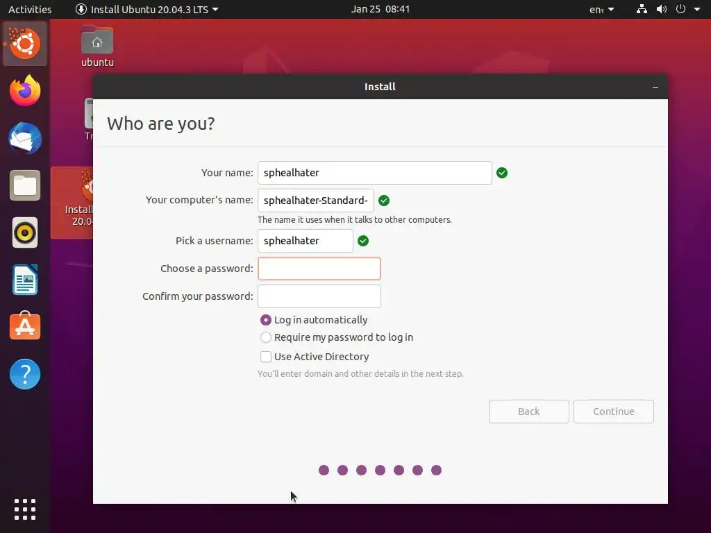Expand the system menu arrow in top bar

click(x=697, y=9)
